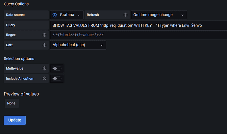Click the info icon beside Refresh

coord(125,15)
